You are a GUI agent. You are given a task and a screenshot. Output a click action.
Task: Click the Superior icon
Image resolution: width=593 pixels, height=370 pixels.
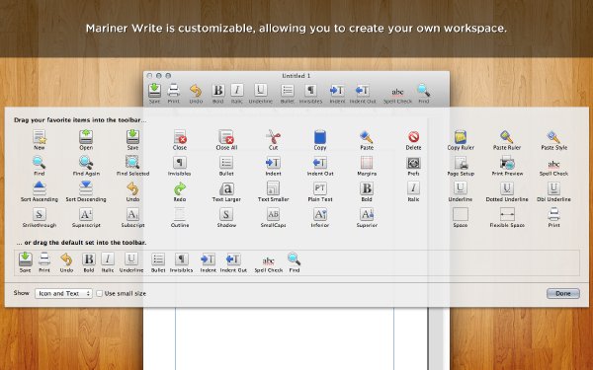tap(367, 214)
